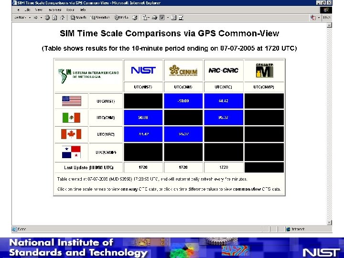Click the Discuss toolbar icon
The width and height of the screenshot is (344, 258).
coord(174,18)
